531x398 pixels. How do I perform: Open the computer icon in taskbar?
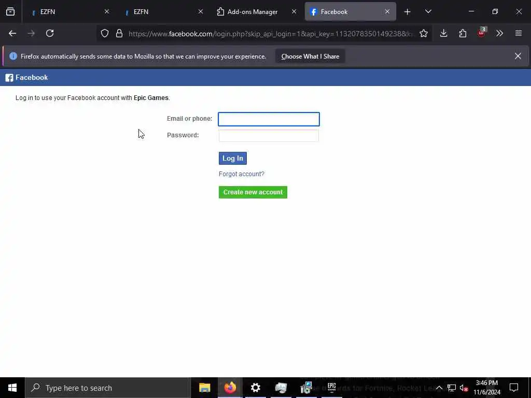point(281,388)
